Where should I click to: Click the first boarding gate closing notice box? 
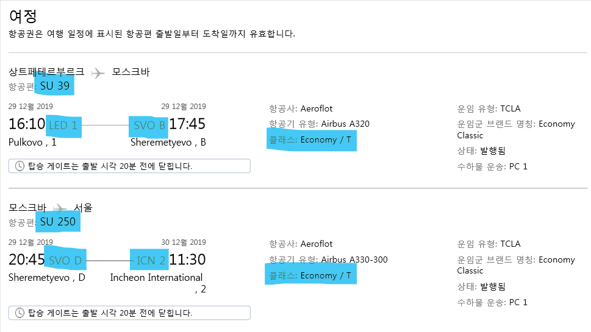pyautogui.click(x=129, y=166)
